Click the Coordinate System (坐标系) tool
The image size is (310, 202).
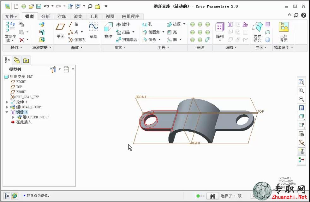(77, 40)
